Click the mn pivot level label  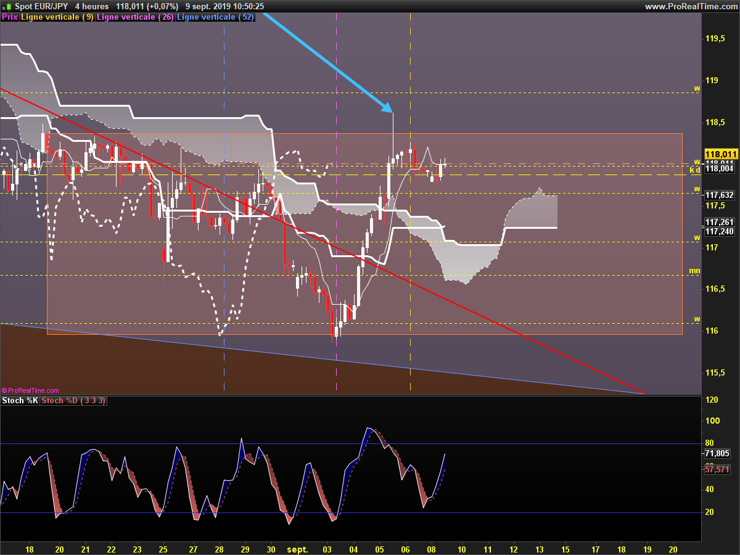click(x=695, y=271)
